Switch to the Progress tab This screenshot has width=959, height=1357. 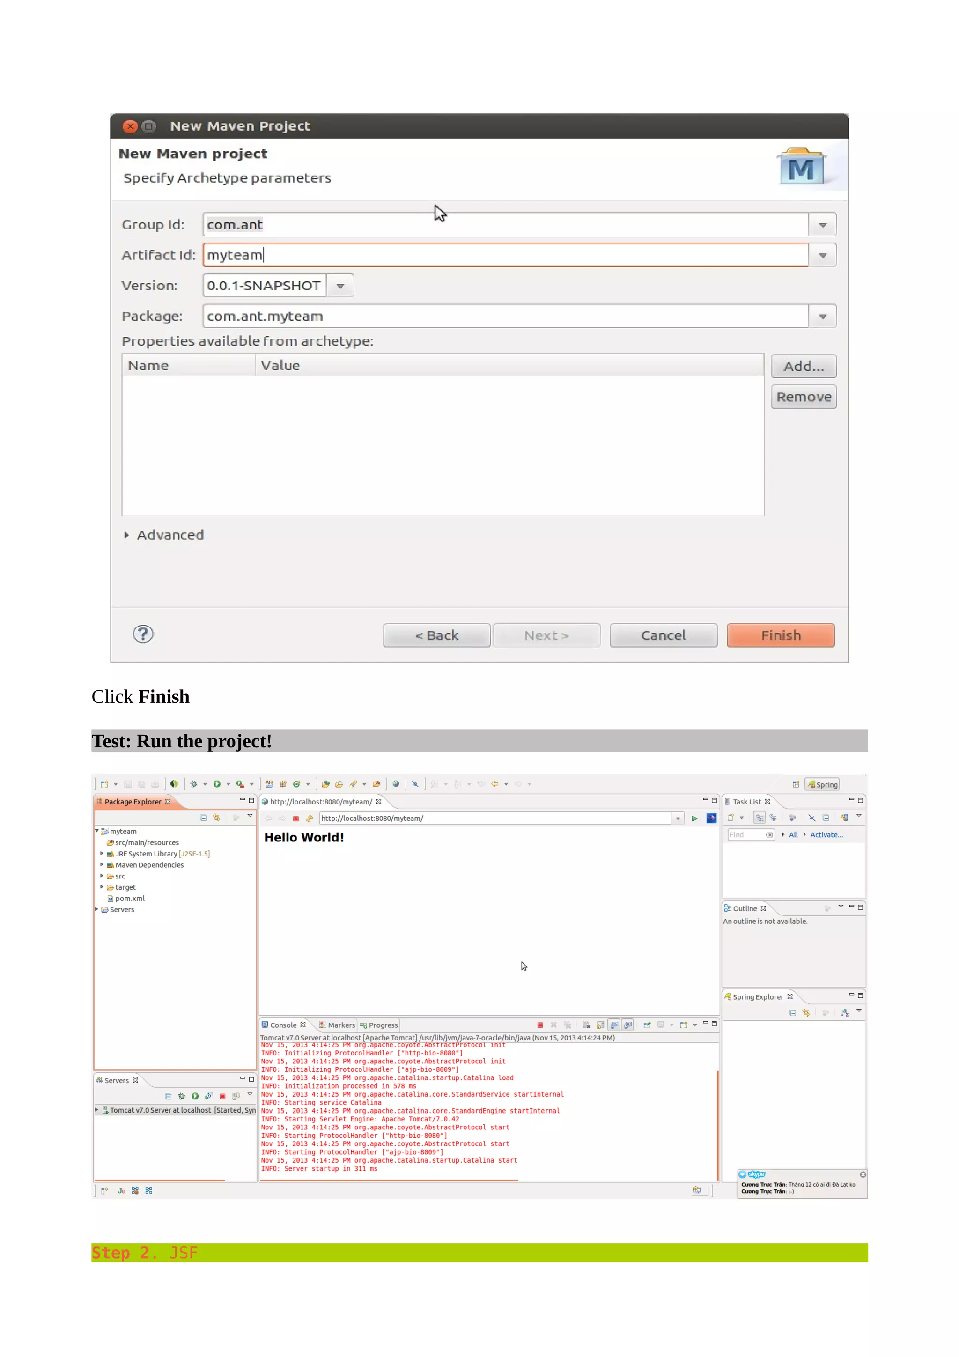[379, 1025]
